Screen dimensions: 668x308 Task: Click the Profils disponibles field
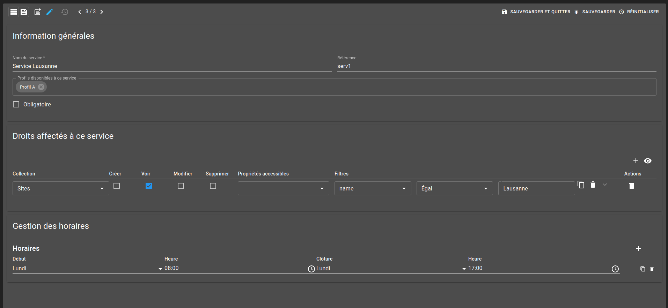point(335,87)
